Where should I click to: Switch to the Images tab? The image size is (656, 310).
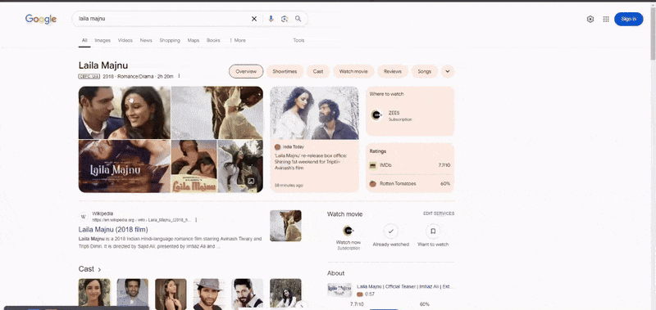(x=102, y=40)
